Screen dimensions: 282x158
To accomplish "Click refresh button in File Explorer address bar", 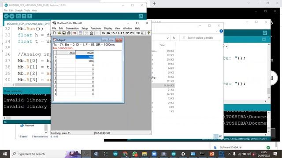I will [x=174, y=38].
